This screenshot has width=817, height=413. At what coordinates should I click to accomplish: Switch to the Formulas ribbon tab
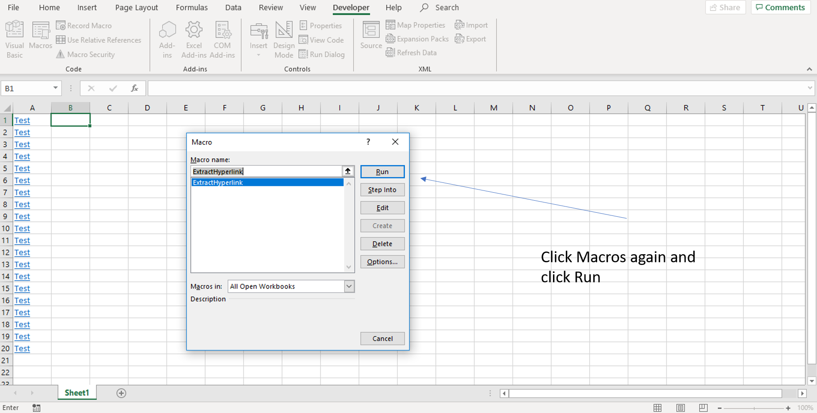point(192,7)
